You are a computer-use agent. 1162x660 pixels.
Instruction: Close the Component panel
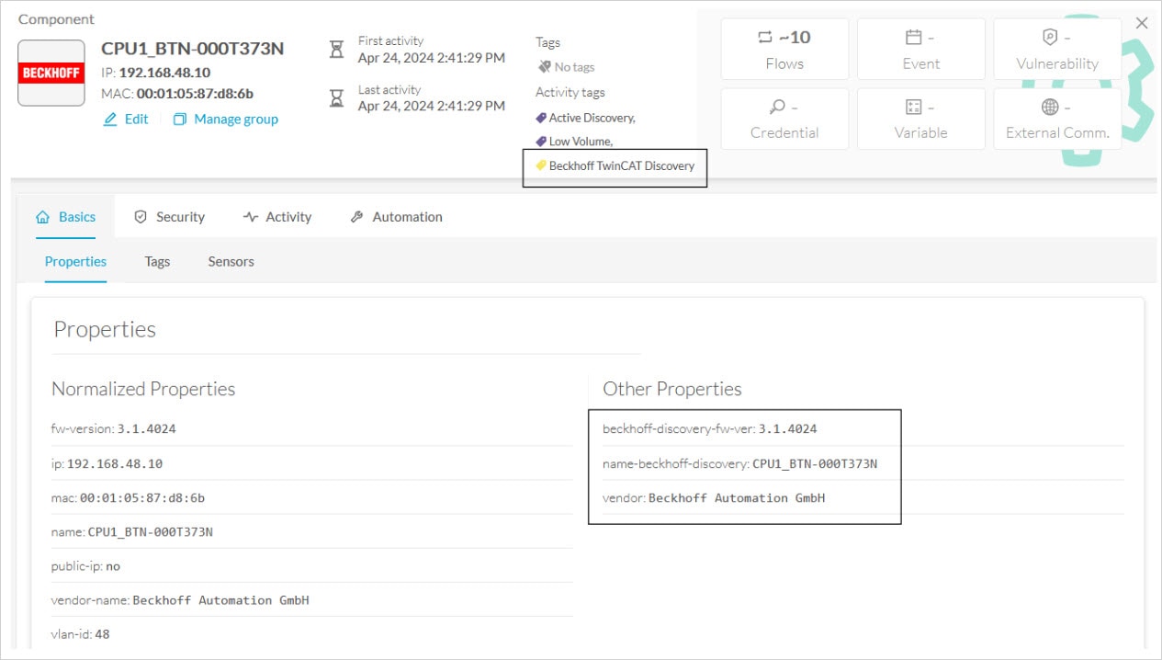(1142, 23)
